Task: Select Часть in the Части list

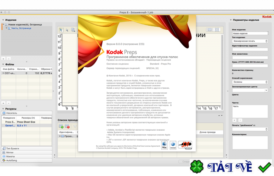Action: tap(236, 106)
